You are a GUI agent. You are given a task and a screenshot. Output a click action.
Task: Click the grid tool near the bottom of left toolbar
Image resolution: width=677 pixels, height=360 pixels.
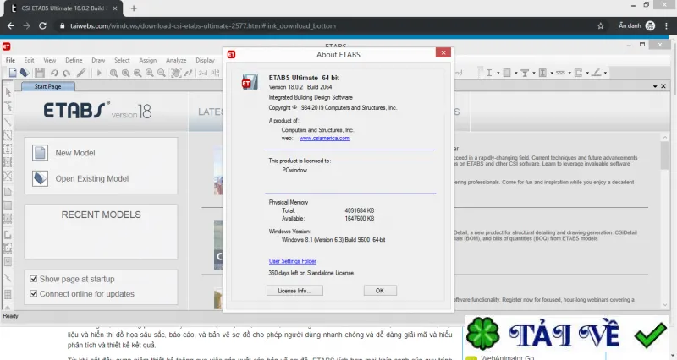point(8,294)
